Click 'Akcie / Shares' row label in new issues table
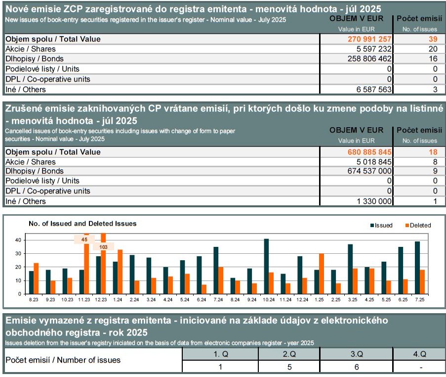Image resolution: width=446 pixels, height=377 pixels. point(31,49)
